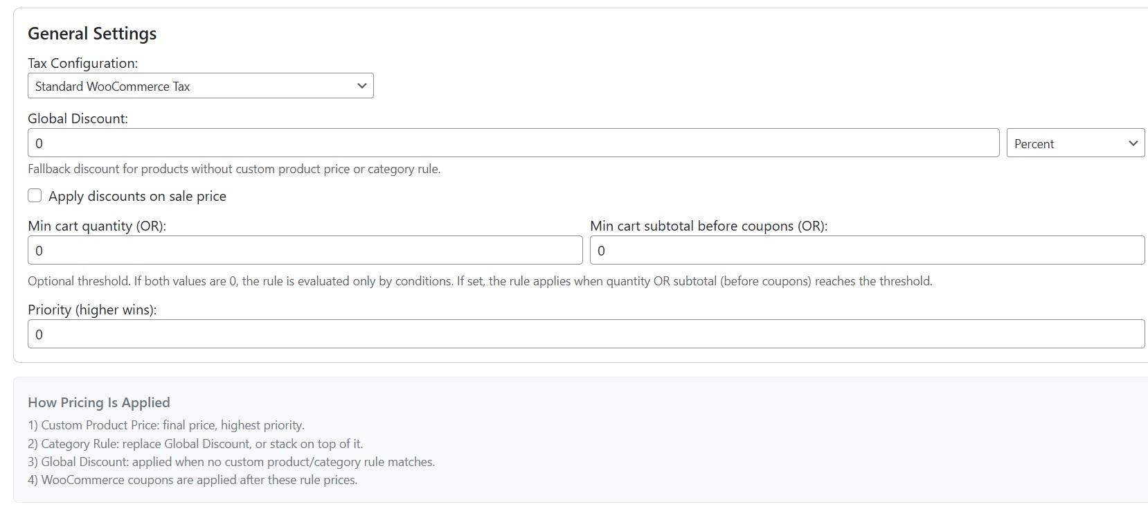Click the chevron arrow on Standard WooCommerce Tax

(361, 86)
